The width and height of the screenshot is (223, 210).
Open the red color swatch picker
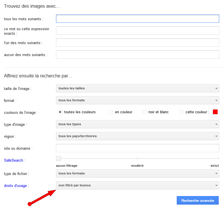click(215, 112)
